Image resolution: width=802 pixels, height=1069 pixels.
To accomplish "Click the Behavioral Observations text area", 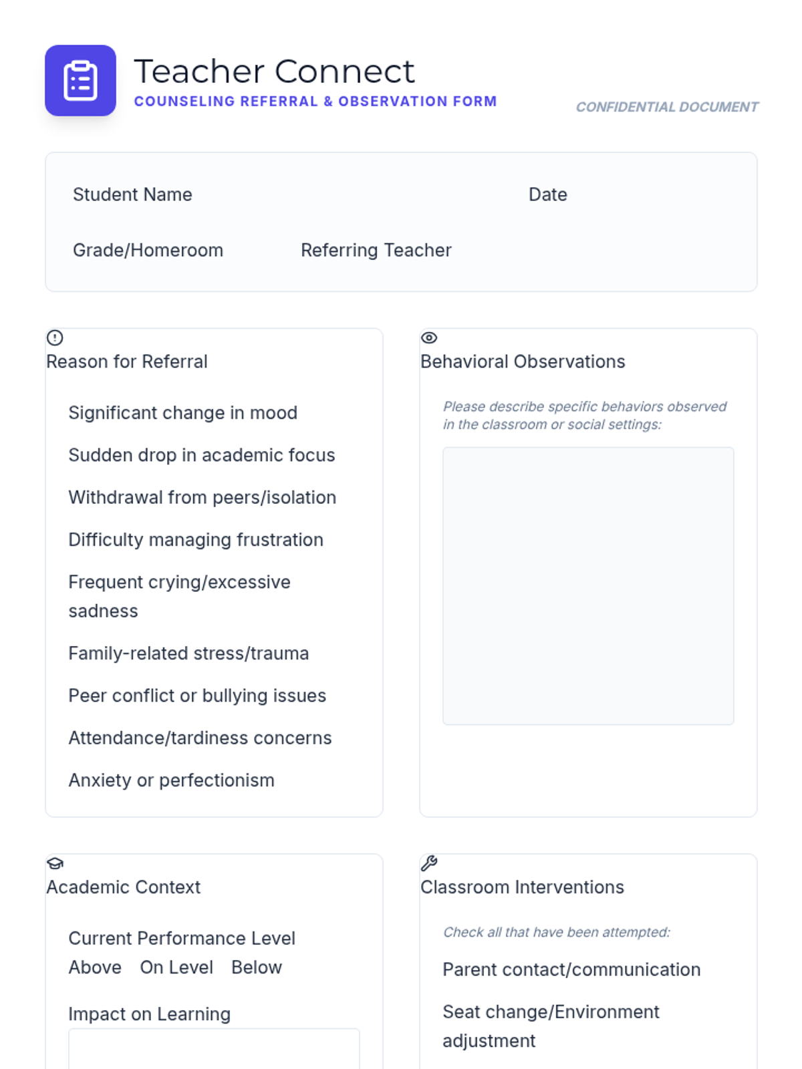I will point(588,586).
